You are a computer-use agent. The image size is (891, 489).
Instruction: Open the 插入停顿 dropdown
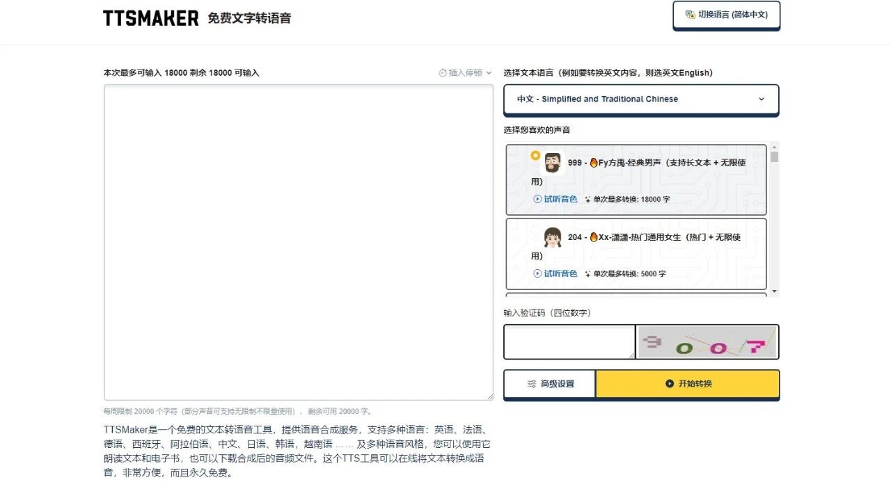(x=466, y=72)
